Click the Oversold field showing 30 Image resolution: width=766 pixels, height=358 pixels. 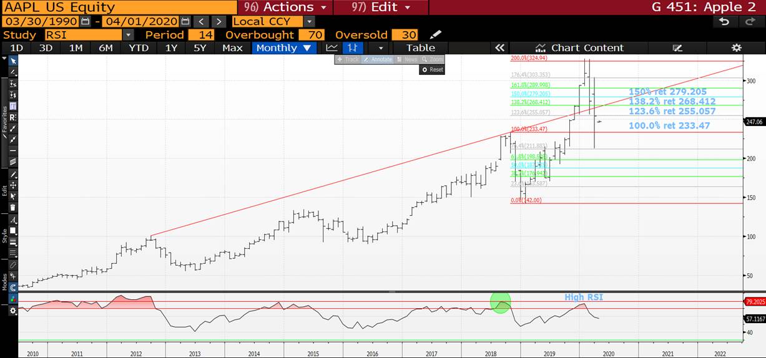(405, 35)
